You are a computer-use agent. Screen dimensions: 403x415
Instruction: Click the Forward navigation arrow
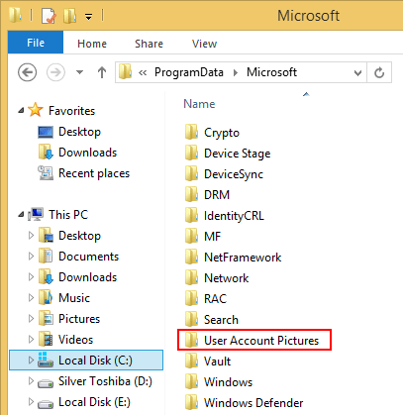click(55, 72)
